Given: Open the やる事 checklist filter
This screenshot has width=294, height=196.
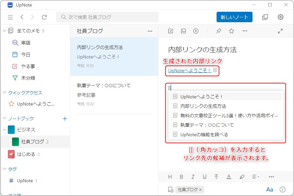Looking at the screenshot, I should 28,66.
